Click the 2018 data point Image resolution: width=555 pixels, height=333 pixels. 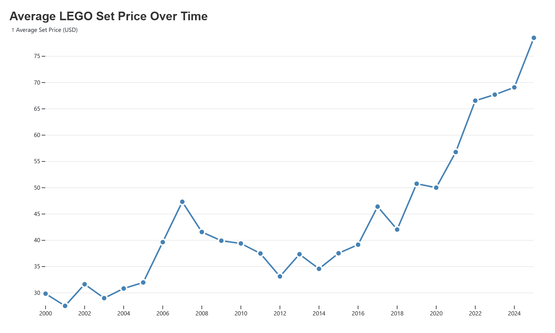397,230
